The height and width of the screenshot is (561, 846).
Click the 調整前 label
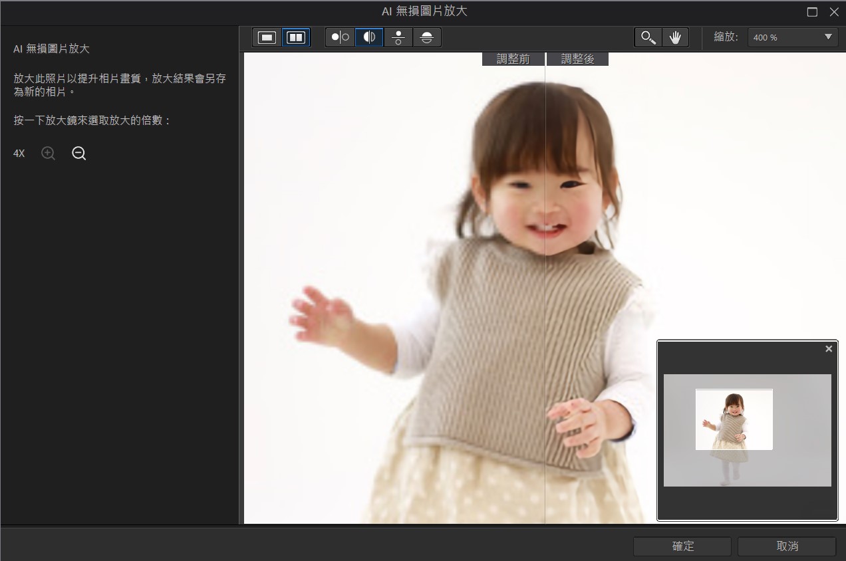point(513,59)
